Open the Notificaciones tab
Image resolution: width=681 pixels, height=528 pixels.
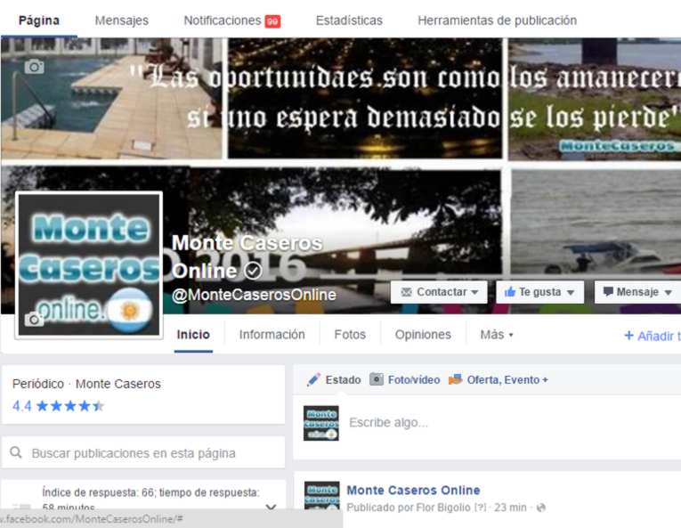[223, 20]
